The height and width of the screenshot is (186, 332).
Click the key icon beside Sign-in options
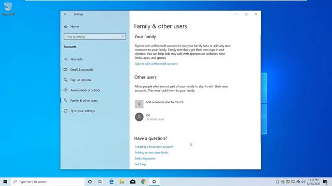[x=66, y=80]
